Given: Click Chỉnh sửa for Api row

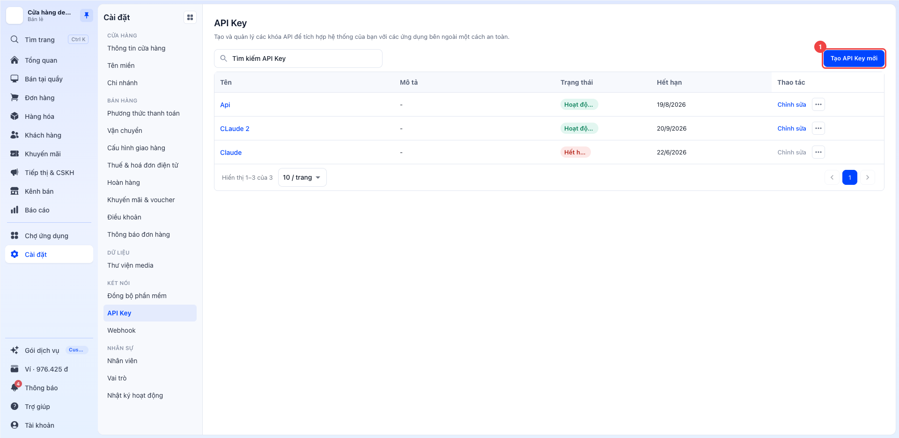Looking at the screenshot, I should [x=791, y=104].
